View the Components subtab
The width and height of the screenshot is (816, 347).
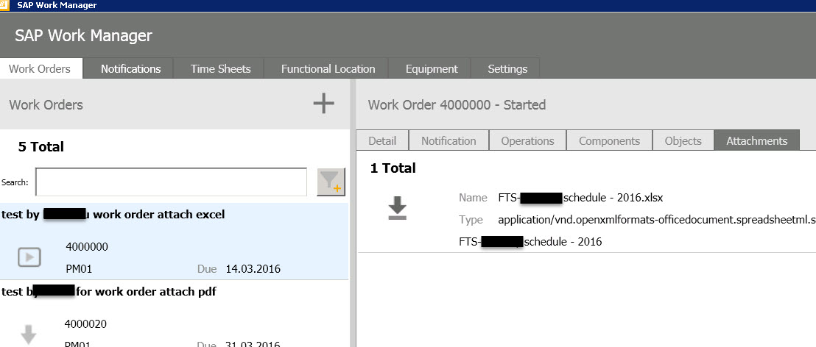(609, 140)
